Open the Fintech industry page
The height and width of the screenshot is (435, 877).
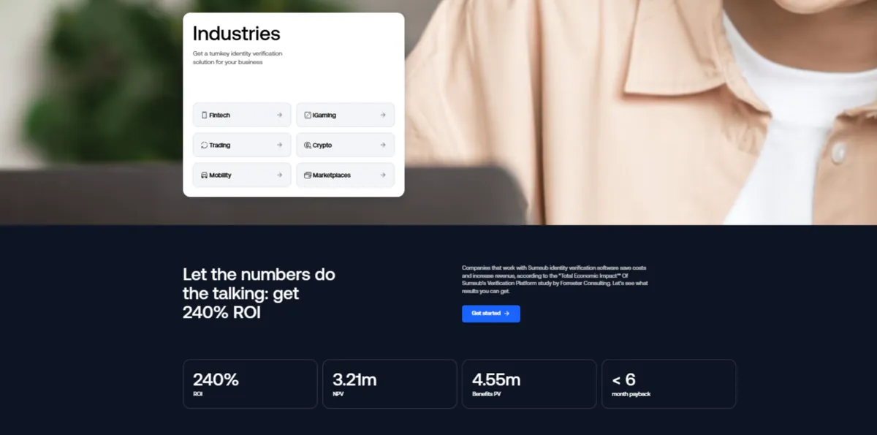coord(241,115)
